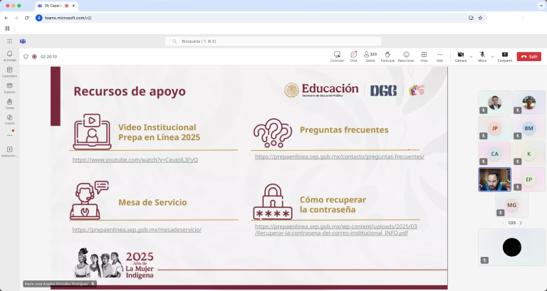547x291 pixels.
Task: Open Calendario in the Teams sidebar
Action: click(9, 71)
